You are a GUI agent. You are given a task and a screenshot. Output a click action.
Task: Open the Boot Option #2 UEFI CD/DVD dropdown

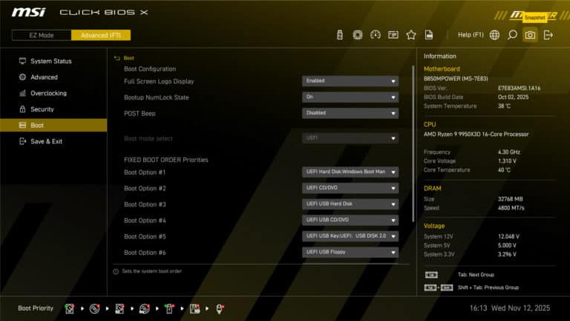click(350, 188)
